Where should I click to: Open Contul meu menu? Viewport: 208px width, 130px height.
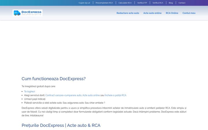pyautogui.click(x=189, y=13)
